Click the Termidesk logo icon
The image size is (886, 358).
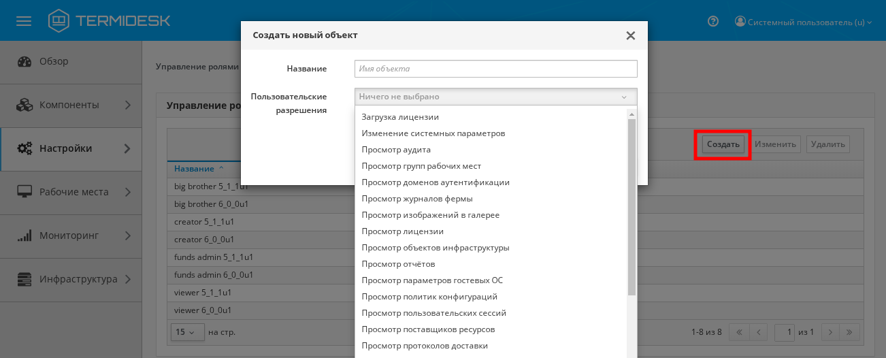click(x=59, y=21)
